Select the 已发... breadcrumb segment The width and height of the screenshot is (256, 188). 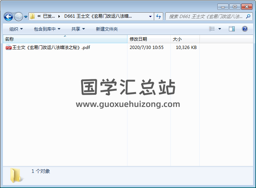coord(49,16)
